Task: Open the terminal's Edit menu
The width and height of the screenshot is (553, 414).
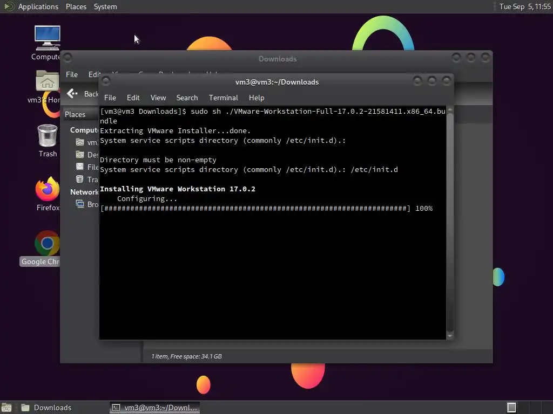Action: [x=133, y=98]
